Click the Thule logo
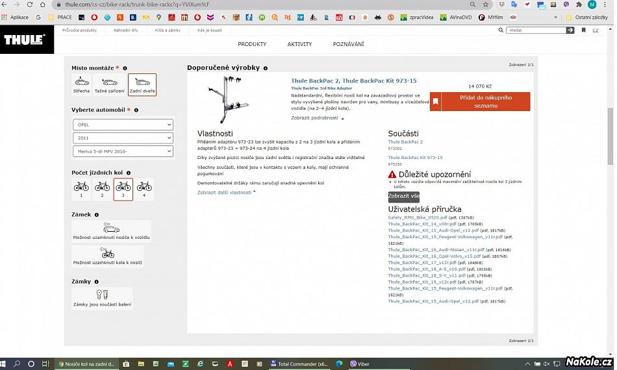Image resolution: width=617 pixels, height=370 pixels. [x=25, y=40]
